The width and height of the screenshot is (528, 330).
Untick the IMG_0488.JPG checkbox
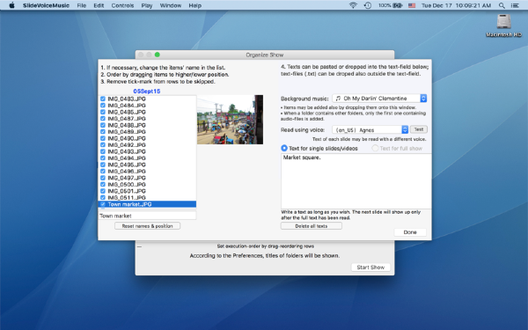103,125
